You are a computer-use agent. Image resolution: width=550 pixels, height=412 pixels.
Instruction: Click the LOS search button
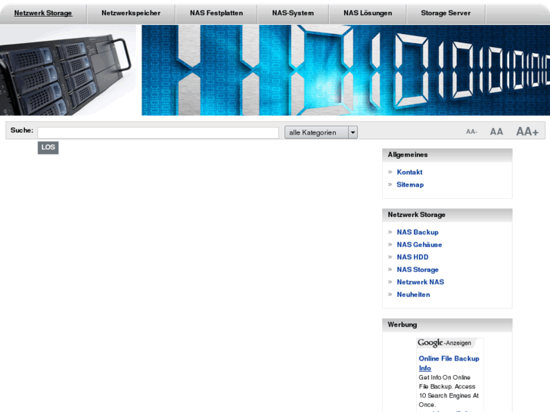coord(48,147)
